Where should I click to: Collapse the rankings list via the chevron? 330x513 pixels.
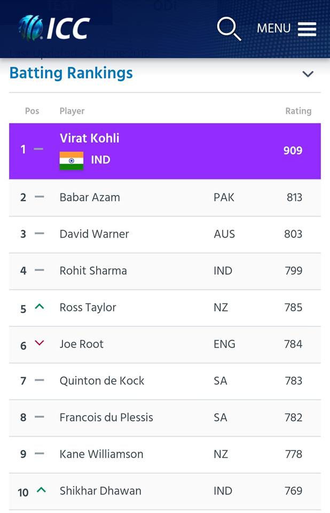coord(308,74)
